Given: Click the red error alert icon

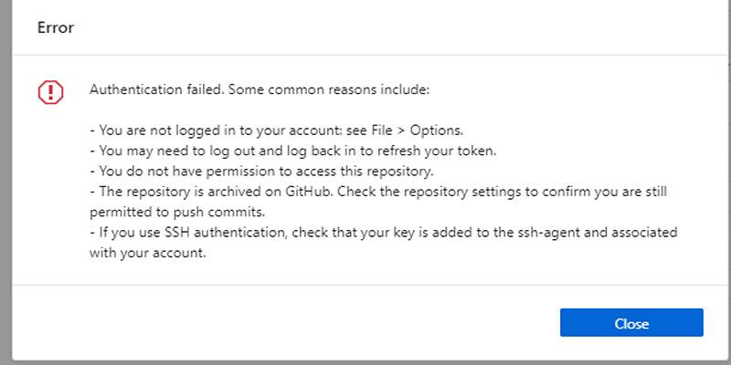Looking at the screenshot, I should coord(51,91).
